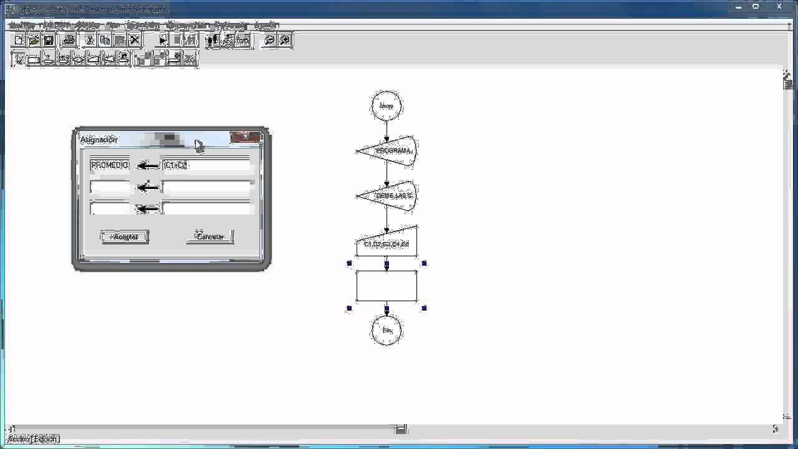Click the zoom out magnifier icon

(x=269, y=40)
